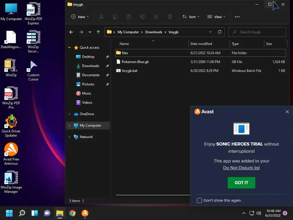This screenshot has height=220, width=293.
Task: Click Downloads in address breadcrumb
Action: 154,32
